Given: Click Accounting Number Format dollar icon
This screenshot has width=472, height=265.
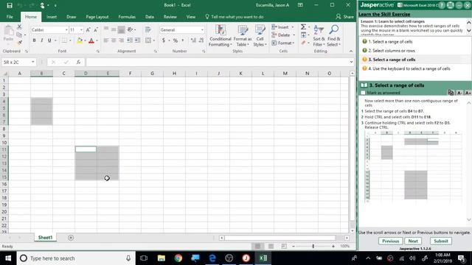Looking at the screenshot, I should [x=164, y=40].
